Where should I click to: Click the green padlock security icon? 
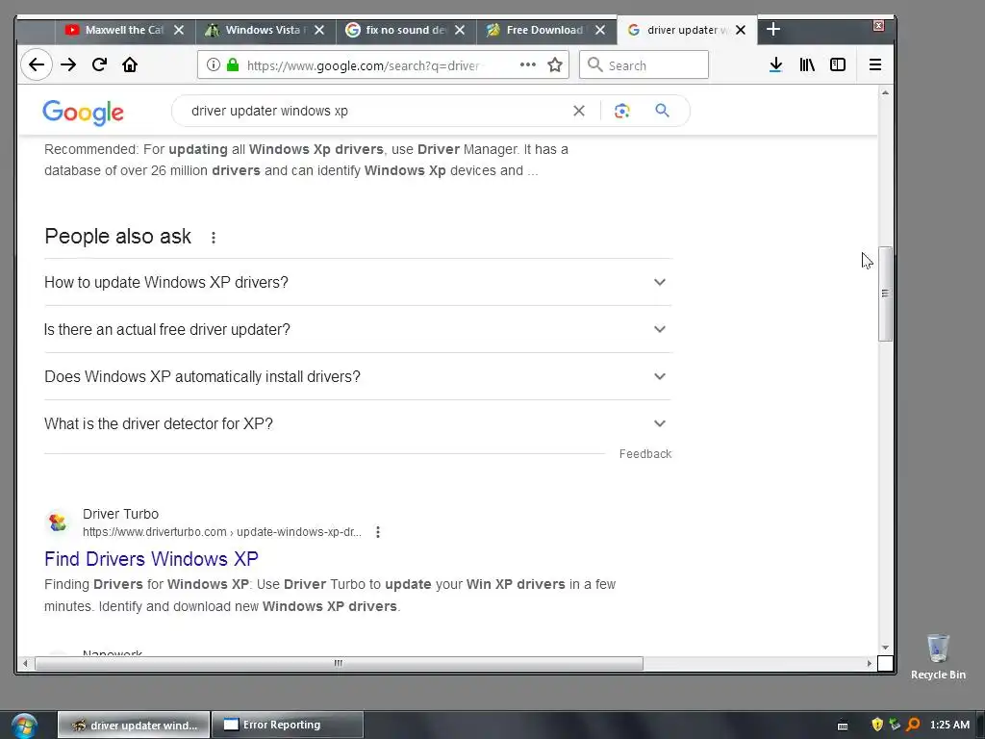click(233, 64)
